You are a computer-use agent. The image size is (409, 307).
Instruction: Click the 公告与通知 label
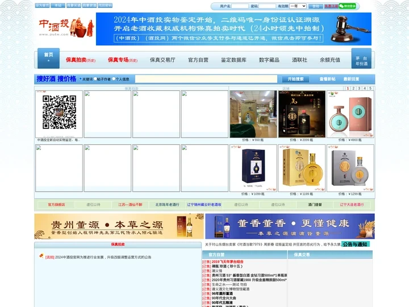pos(355,244)
